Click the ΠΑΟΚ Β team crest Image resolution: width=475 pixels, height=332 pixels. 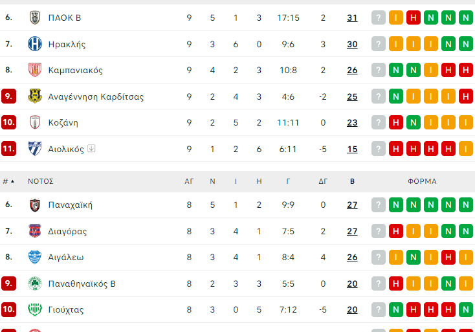pos(34,18)
